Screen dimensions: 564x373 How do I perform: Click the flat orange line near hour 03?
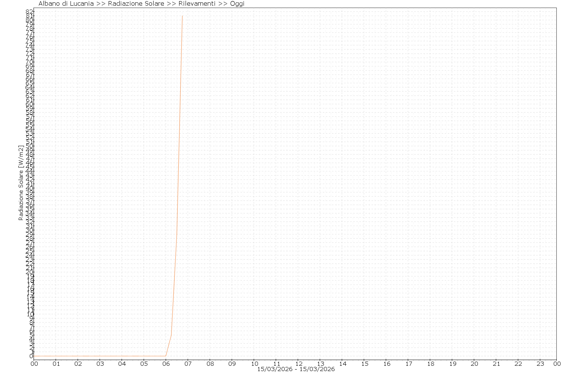coord(100,356)
